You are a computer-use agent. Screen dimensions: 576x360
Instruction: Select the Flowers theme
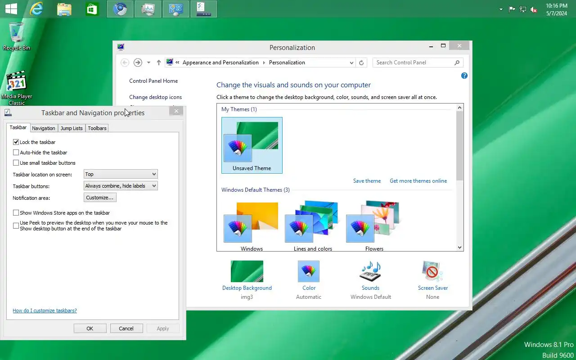[x=374, y=226]
